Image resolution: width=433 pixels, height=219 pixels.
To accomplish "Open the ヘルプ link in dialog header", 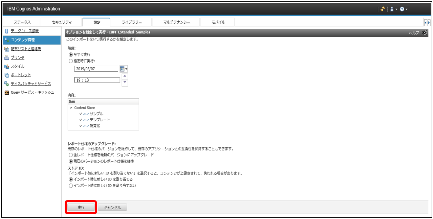I will coord(414,32).
